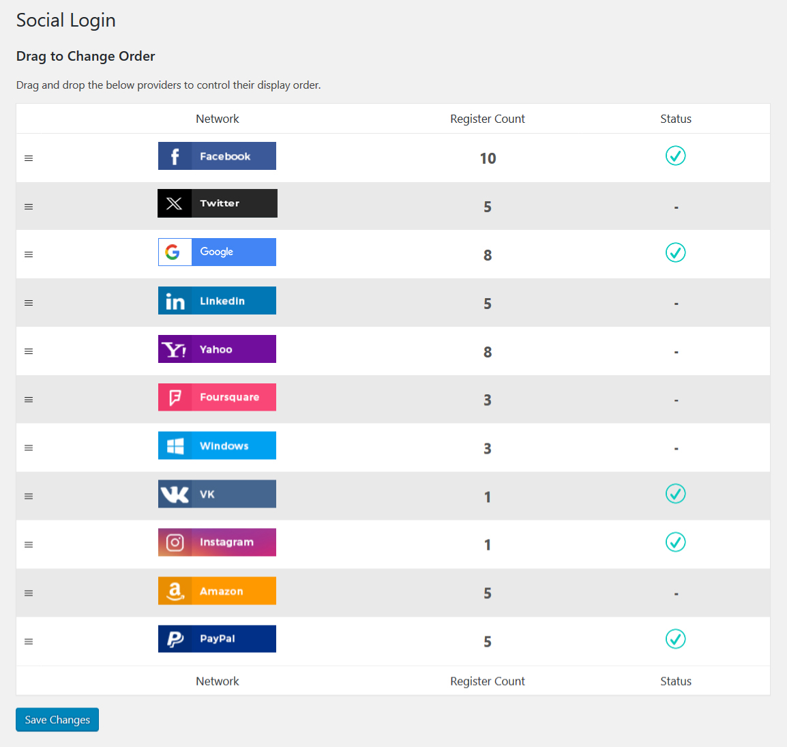Click Amazon's register count 5
Image resolution: width=787 pixels, height=747 pixels.
click(x=488, y=594)
